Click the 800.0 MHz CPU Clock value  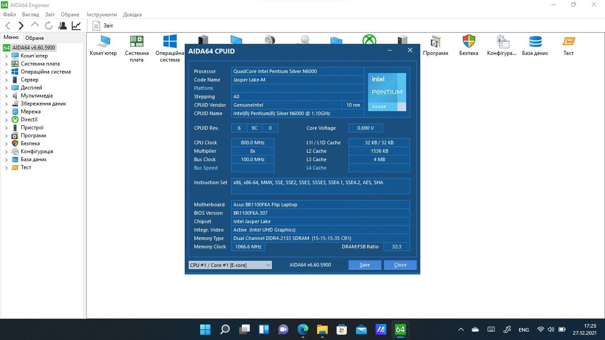point(253,143)
